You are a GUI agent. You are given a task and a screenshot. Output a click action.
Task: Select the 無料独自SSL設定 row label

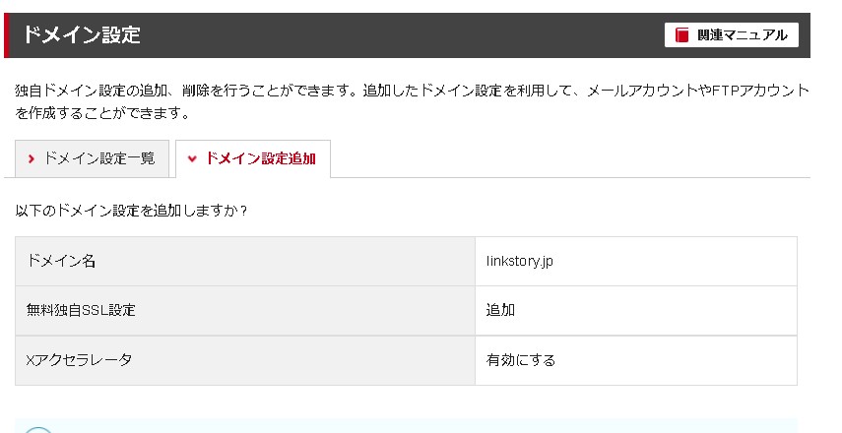81,311
